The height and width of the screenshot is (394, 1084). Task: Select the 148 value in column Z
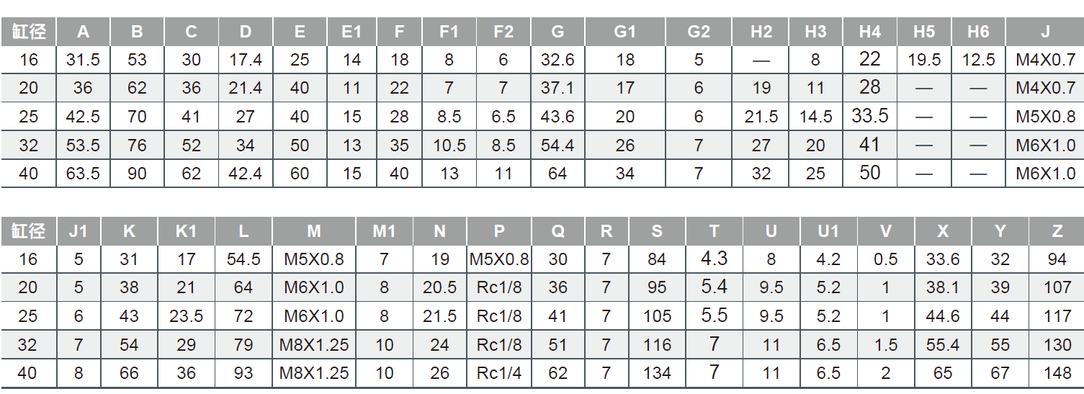click(x=1057, y=373)
